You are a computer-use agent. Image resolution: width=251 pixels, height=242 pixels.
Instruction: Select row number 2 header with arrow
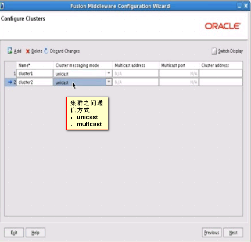click(10, 82)
